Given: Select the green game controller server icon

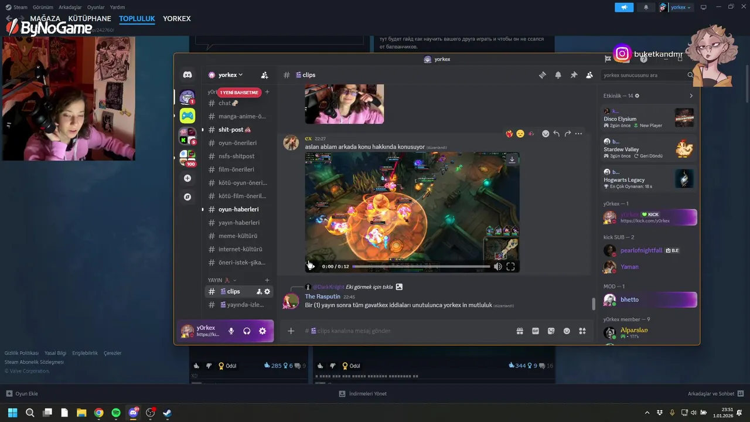Looking at the screenshot, I should pyautogui.click(x=187, y=115).
